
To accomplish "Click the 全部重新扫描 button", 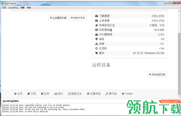I will coord(58,18).
